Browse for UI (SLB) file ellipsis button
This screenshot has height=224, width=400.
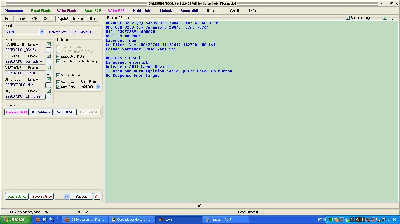tap(48, 97)
